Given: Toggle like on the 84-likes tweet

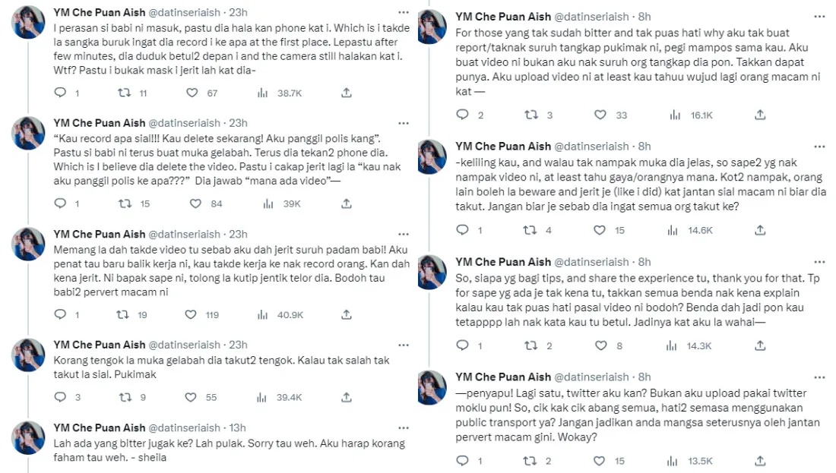Looking at the screenshot, I should 195,203.
